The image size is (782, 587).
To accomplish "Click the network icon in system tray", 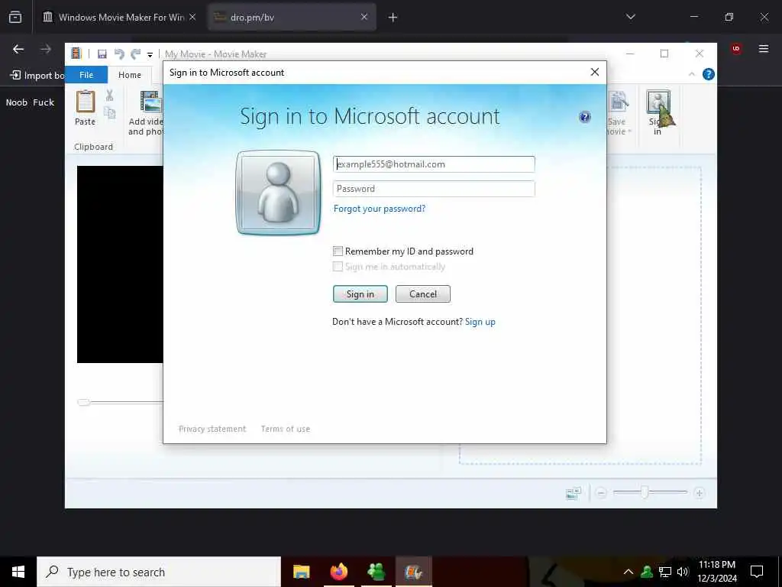I will pyautogui.click(x=665, y=572).
